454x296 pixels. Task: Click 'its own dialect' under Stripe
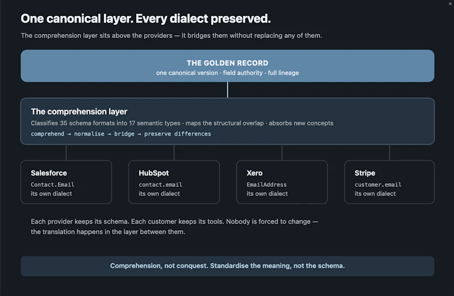tap(375, 194)
